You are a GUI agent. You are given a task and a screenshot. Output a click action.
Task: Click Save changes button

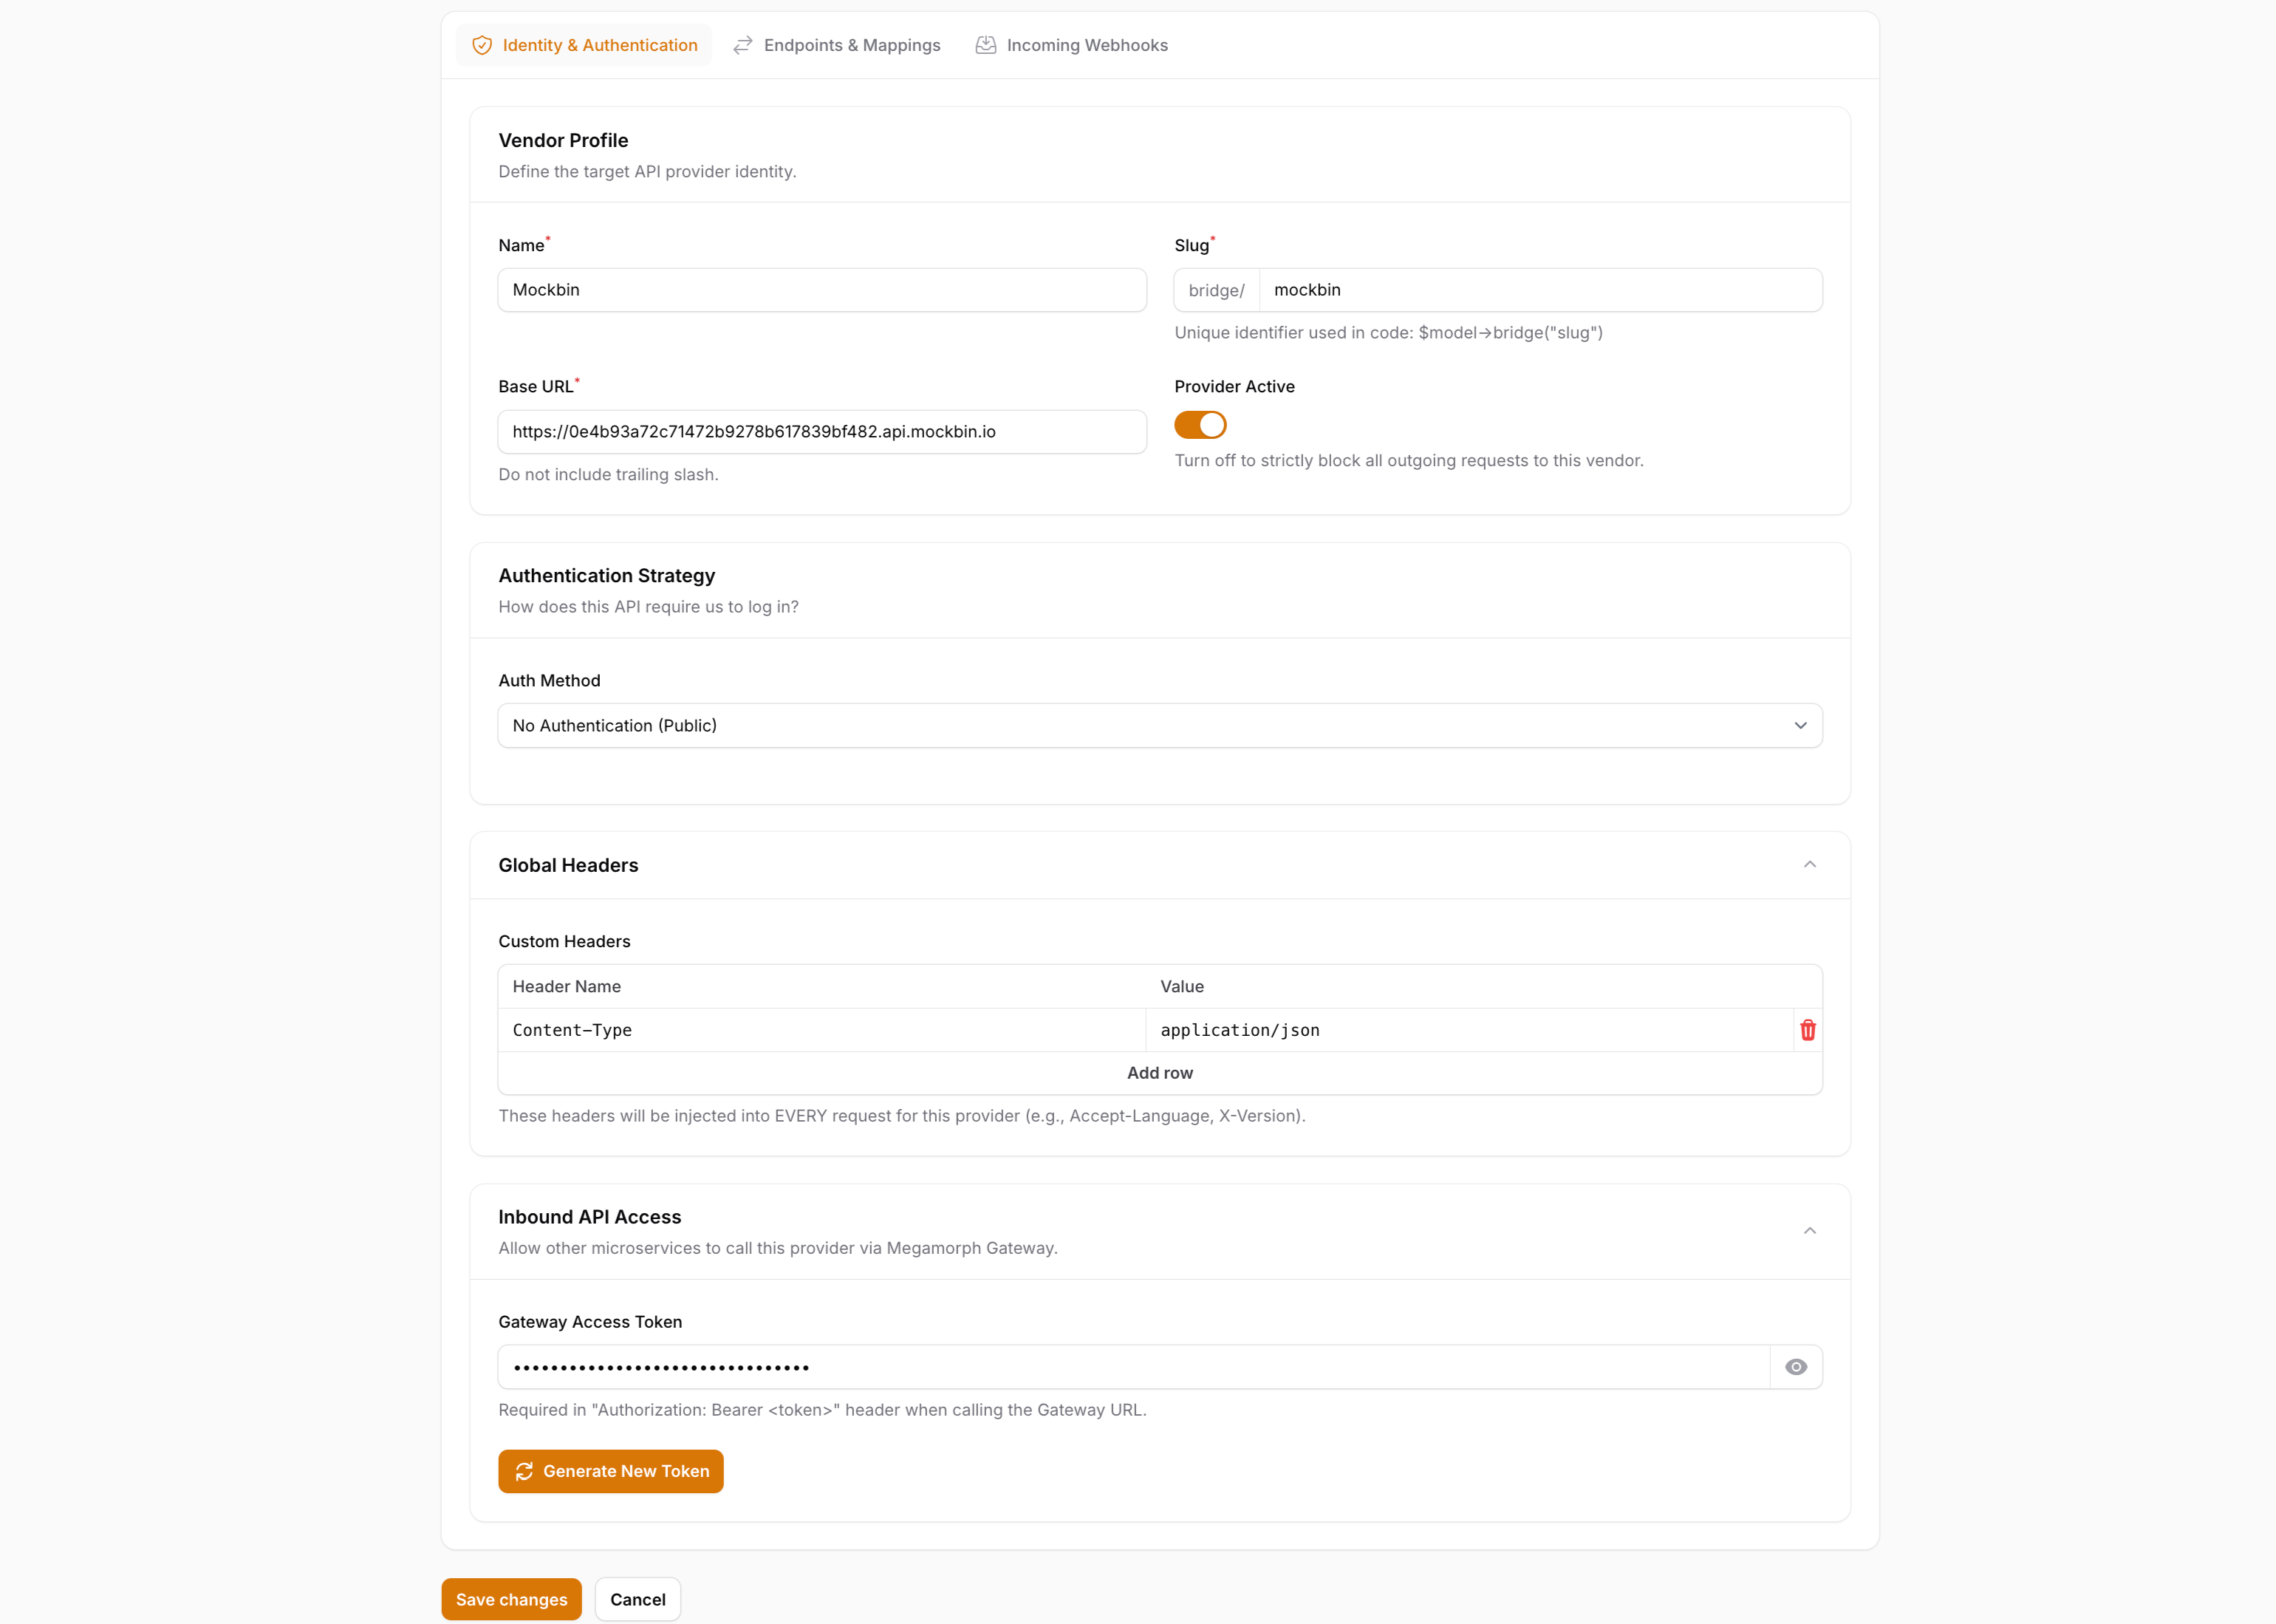pyautogui.click(x=510, y=1599)
